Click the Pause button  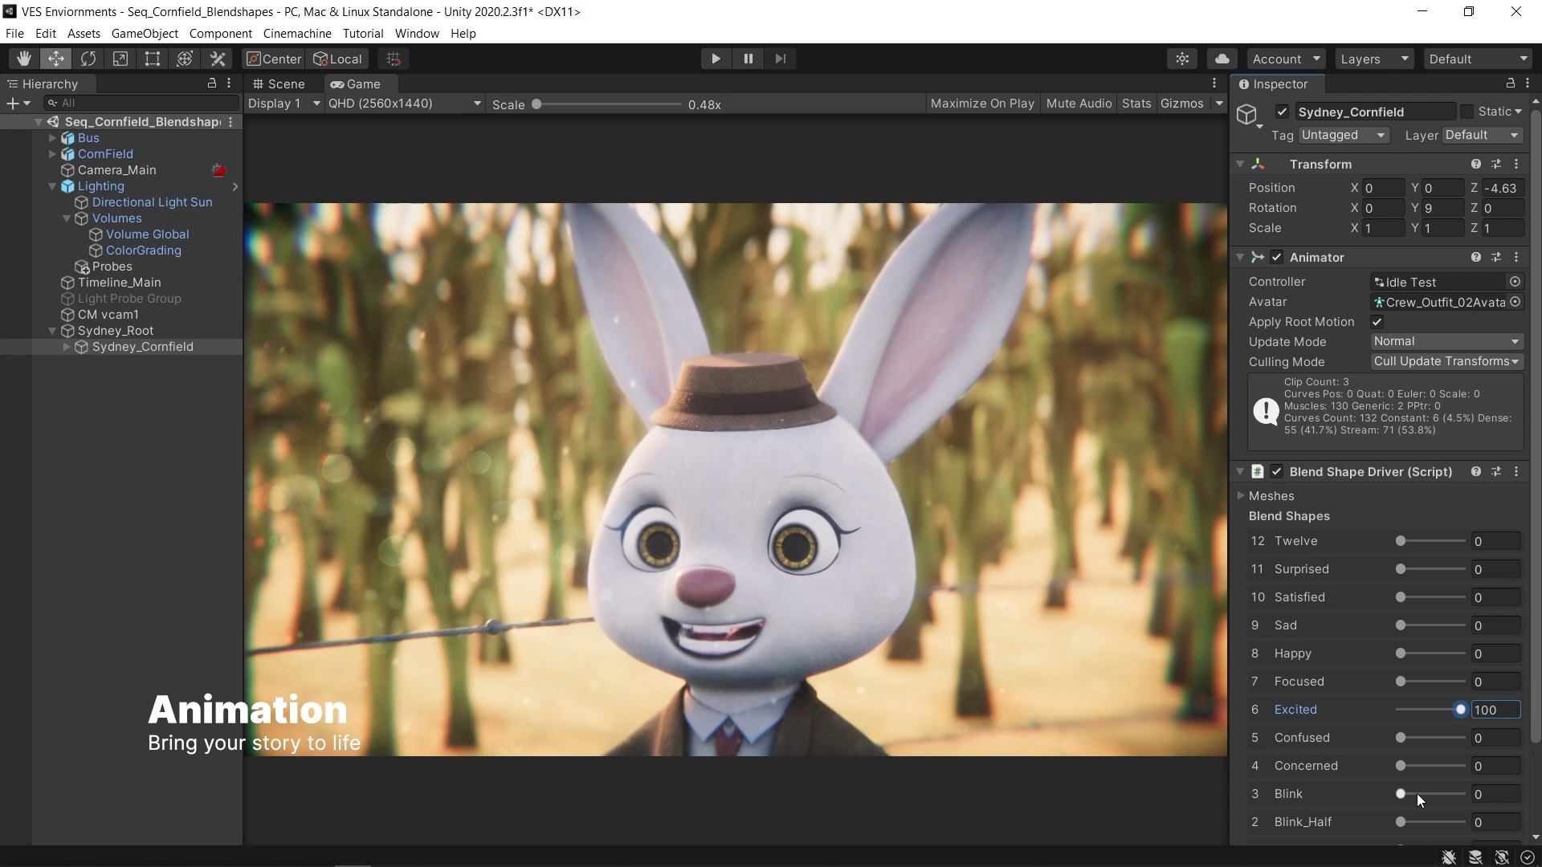[x=748, y=59]
